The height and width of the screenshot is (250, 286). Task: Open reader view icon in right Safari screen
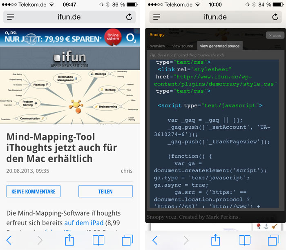tap(156, 17)
